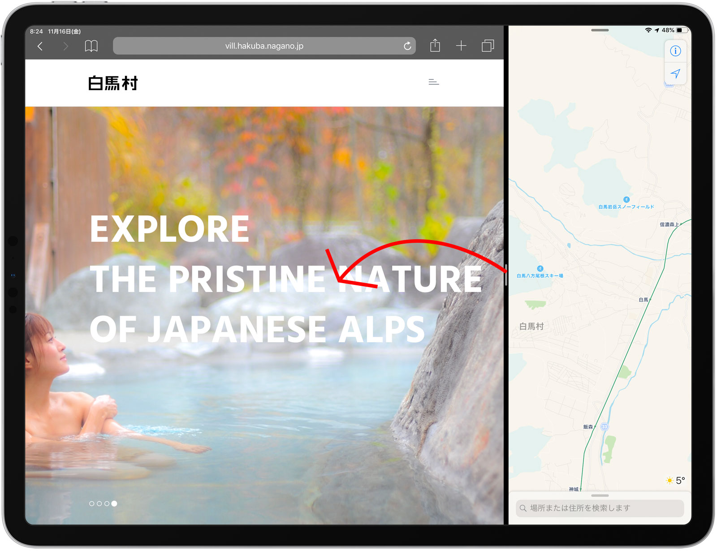Viewport: 717px width, 551px height.
Task: Tap the EXPLORE hero headline text
Action: [169, 229]
